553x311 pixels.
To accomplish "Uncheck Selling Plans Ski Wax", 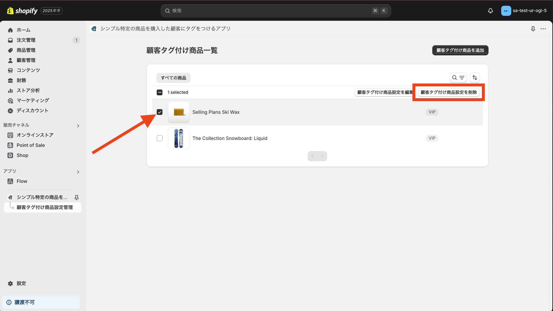I will 160,112.
